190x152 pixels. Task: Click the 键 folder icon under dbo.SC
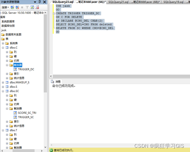point(11,100)
